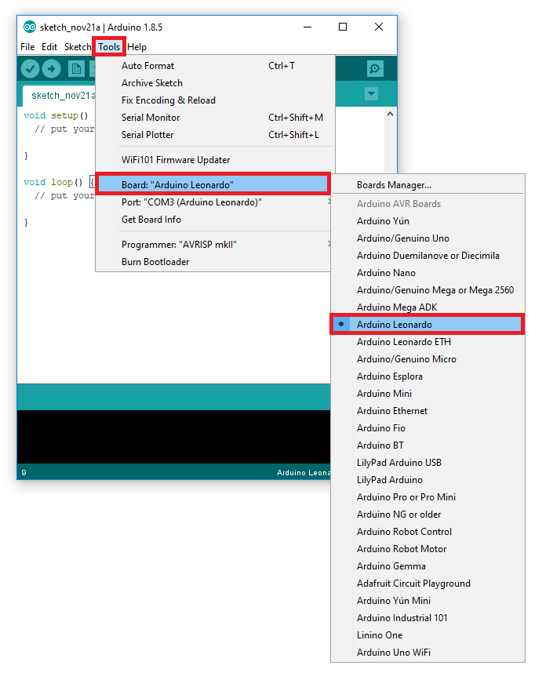Open the Help menu
This screenshot has height=680, width=542.
click(136, 47)
